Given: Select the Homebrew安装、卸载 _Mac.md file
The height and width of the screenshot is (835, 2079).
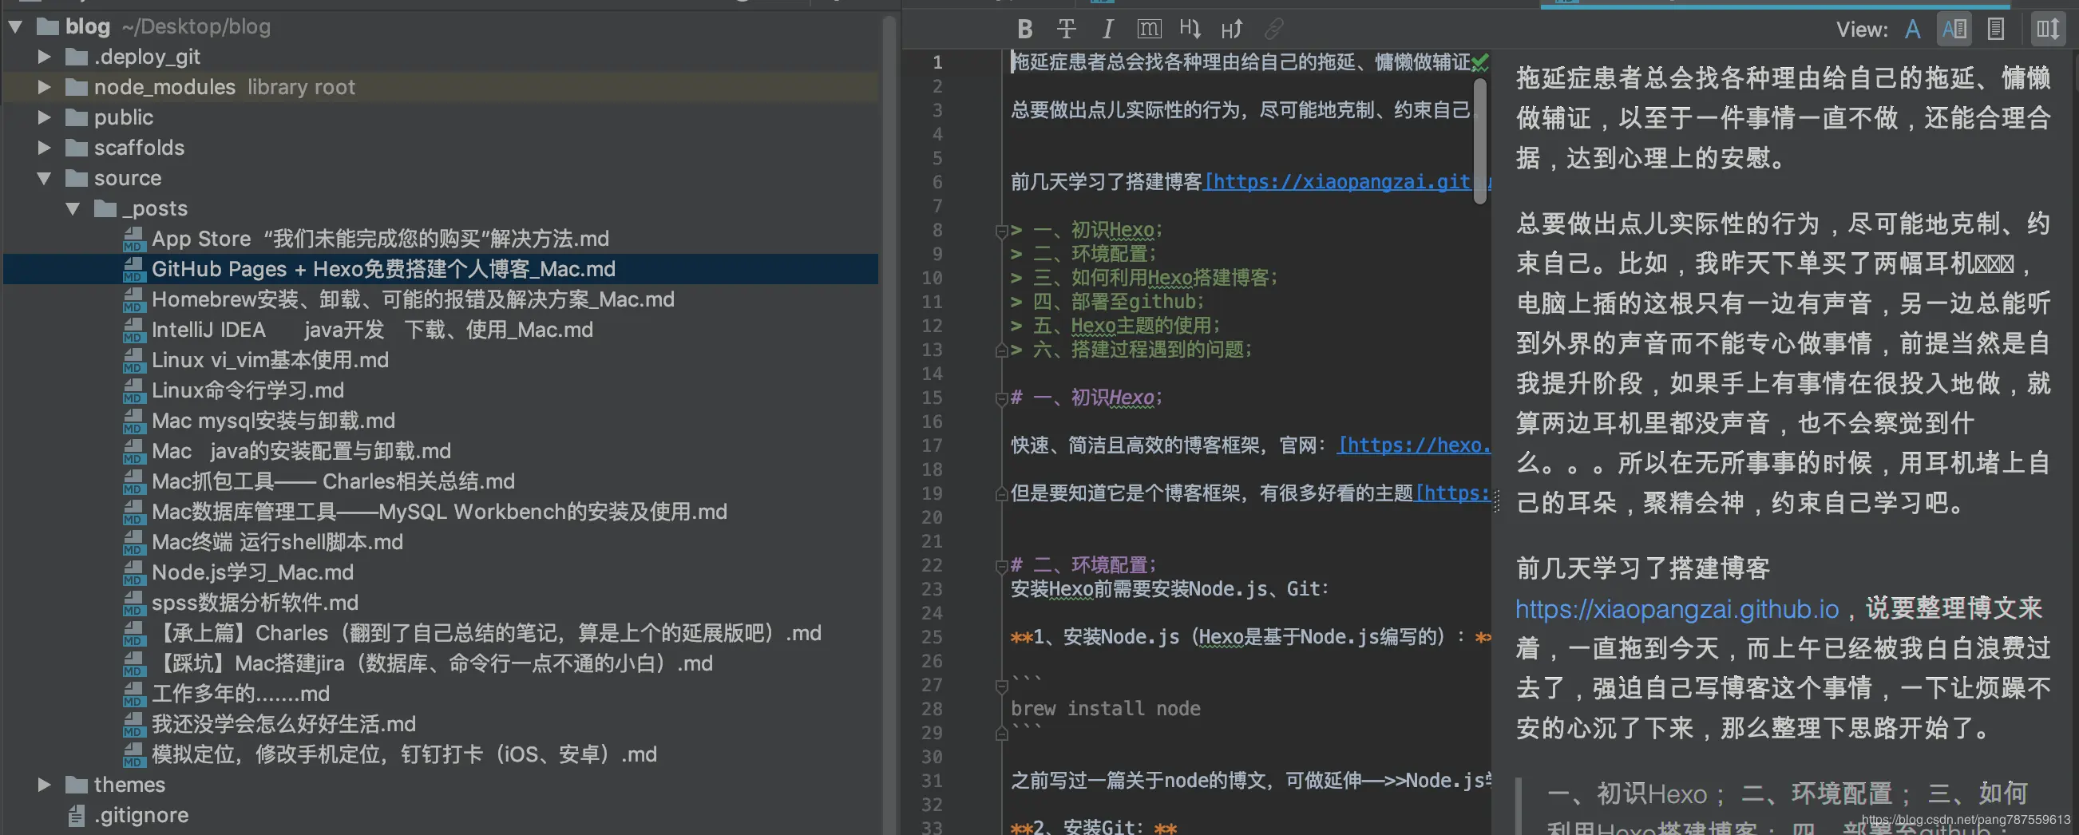Looking at the screenshot, I should 414,300.
